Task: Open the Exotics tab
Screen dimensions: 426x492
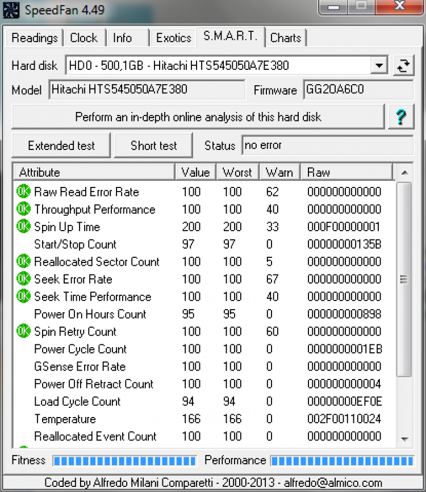Action: [x=173, y=38]
